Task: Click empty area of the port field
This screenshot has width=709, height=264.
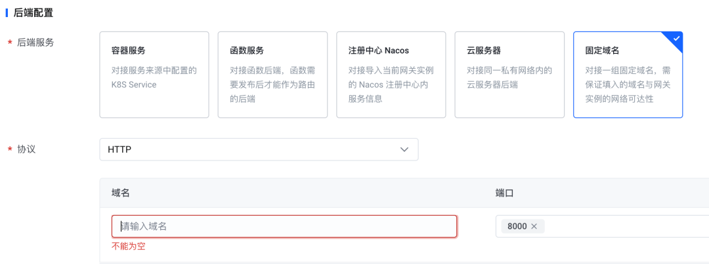Action: click(x=624, y=226)
